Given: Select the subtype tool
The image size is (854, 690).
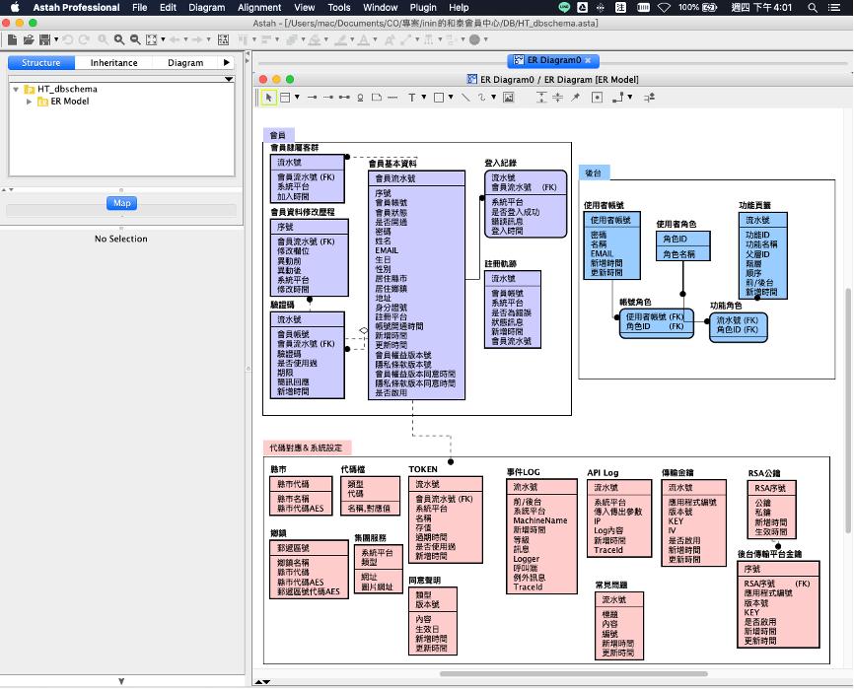Looking at the screenshot, I should 360,98.
